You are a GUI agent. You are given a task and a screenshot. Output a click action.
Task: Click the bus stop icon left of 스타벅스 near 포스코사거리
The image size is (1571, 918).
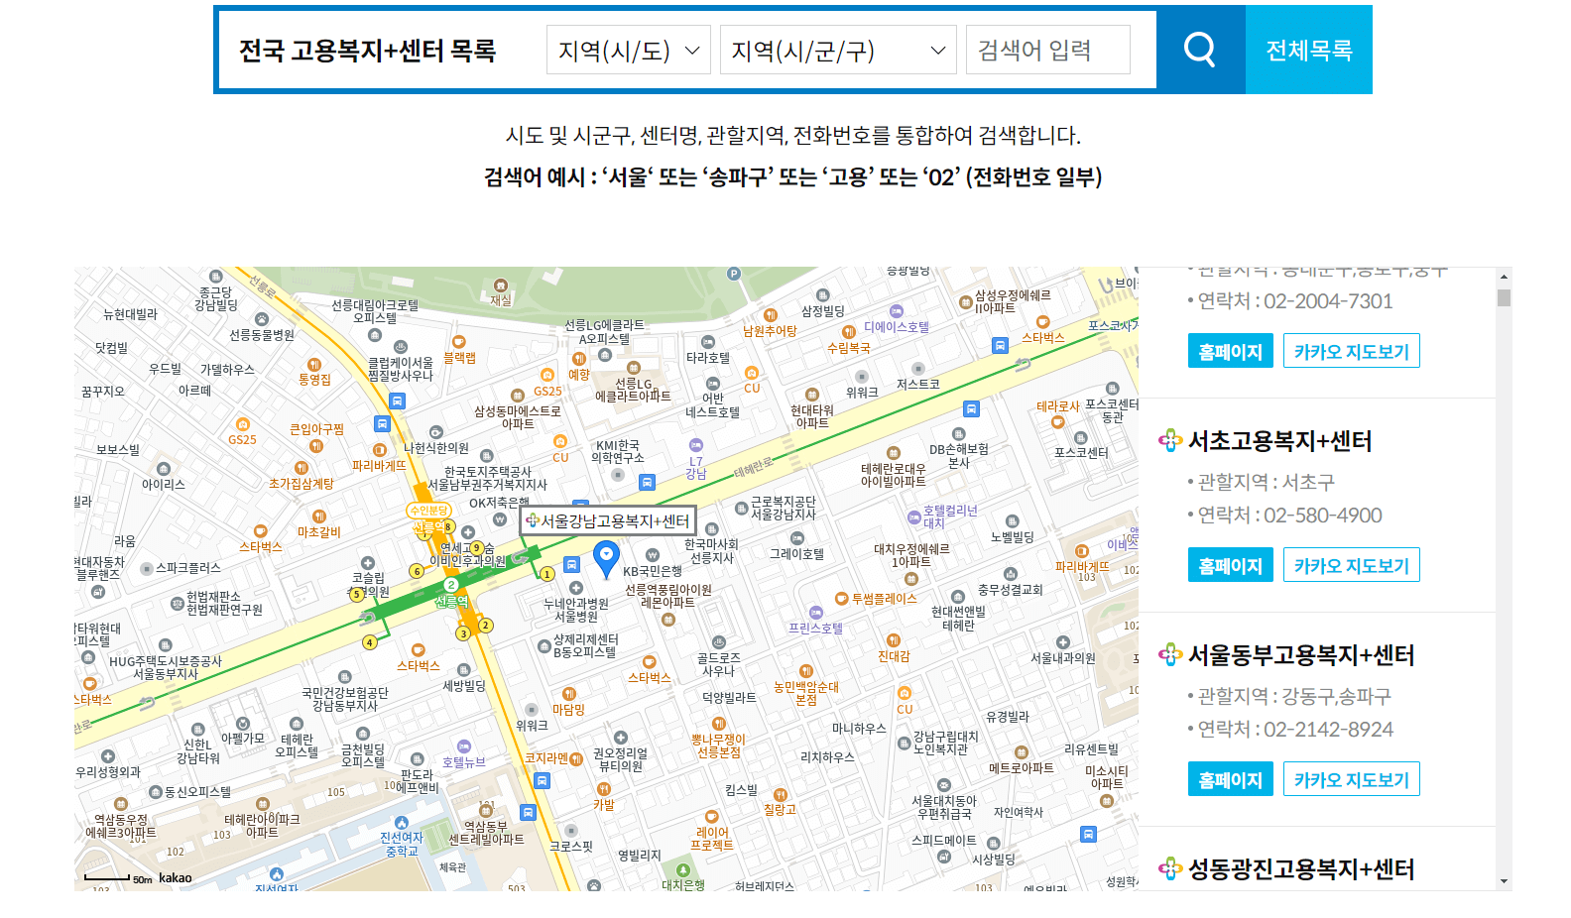click(x=1000, y=345)
